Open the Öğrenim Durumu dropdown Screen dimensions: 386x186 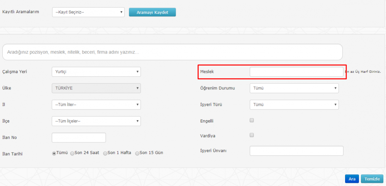point(294,88)
